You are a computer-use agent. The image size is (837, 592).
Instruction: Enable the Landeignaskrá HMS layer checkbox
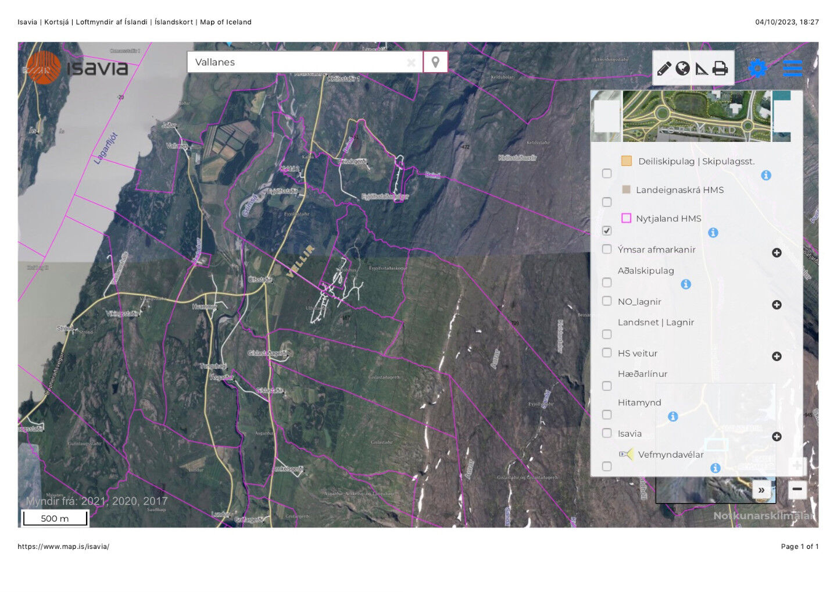coord(607,202)
